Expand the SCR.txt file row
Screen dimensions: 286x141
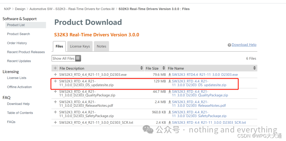pyautogui.click(x=55, y=123)
